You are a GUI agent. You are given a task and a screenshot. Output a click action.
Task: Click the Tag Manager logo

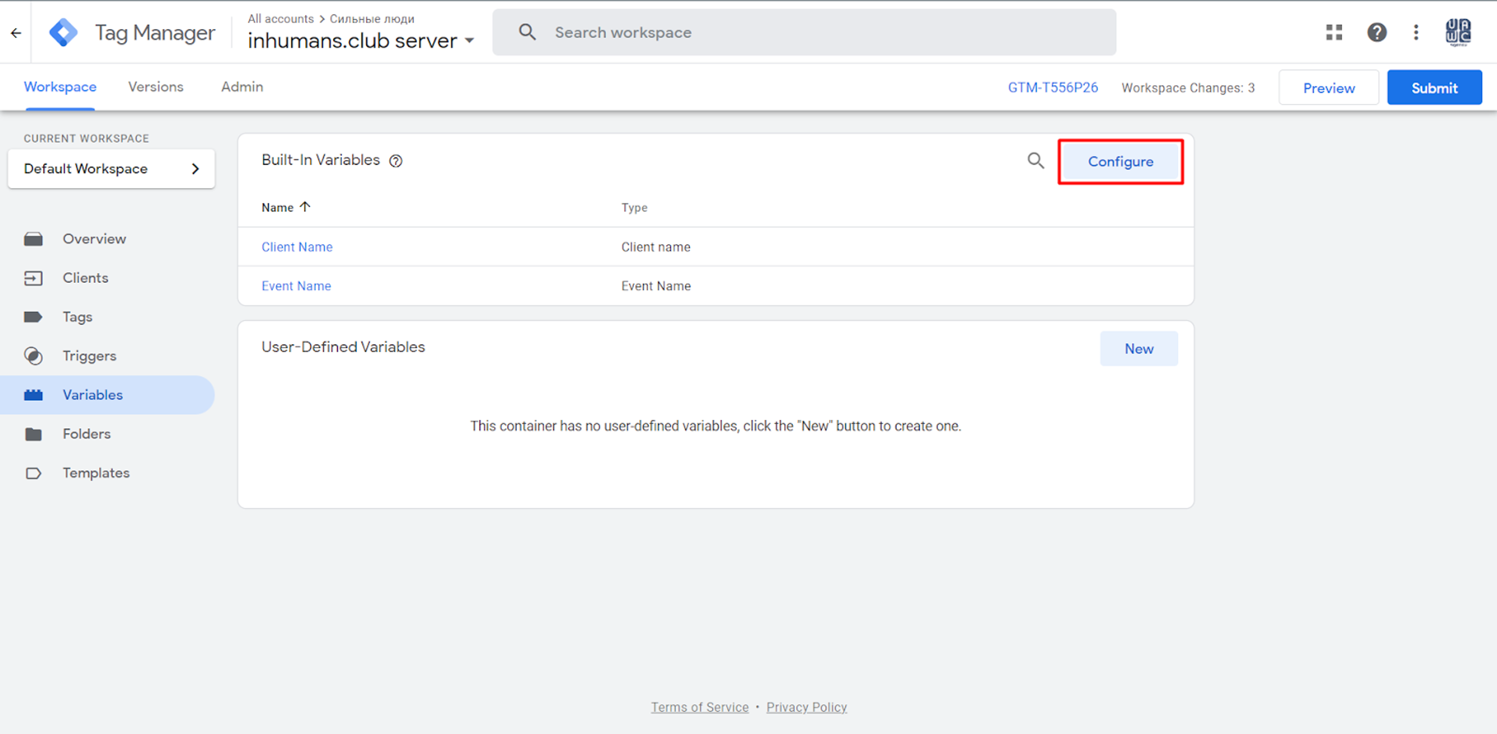64,33
